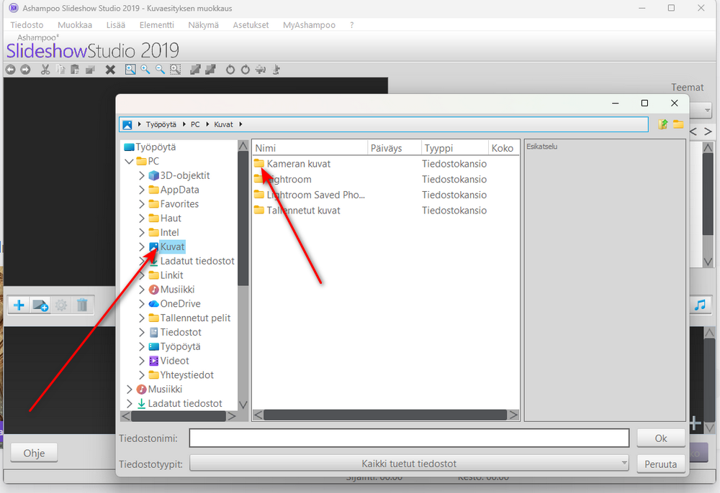Image resolution: width=720 pixels, height=493 pixels.
Task: Open the Asetukset menu
Action: click(x=251, y=24)
